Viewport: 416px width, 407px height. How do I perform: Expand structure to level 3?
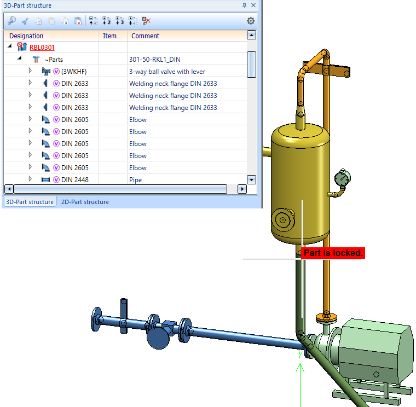[120, 21]
